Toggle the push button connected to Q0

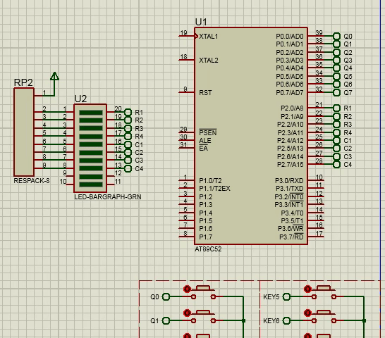(203, 293)
